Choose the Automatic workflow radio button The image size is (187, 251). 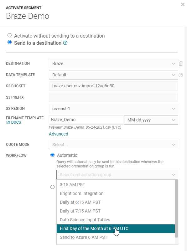[x=52, y=155]
